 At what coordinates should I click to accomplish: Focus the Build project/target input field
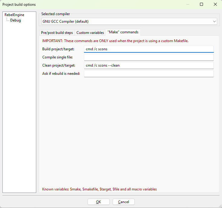pyautogui.click(x=149, y=49)
